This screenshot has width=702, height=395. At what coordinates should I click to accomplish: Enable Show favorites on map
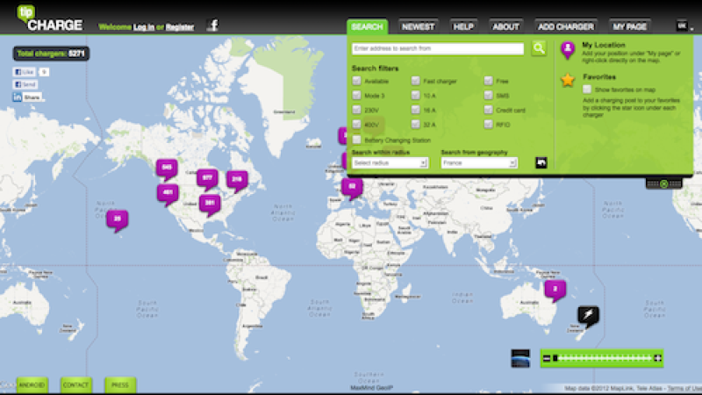[x=587, y=90]
